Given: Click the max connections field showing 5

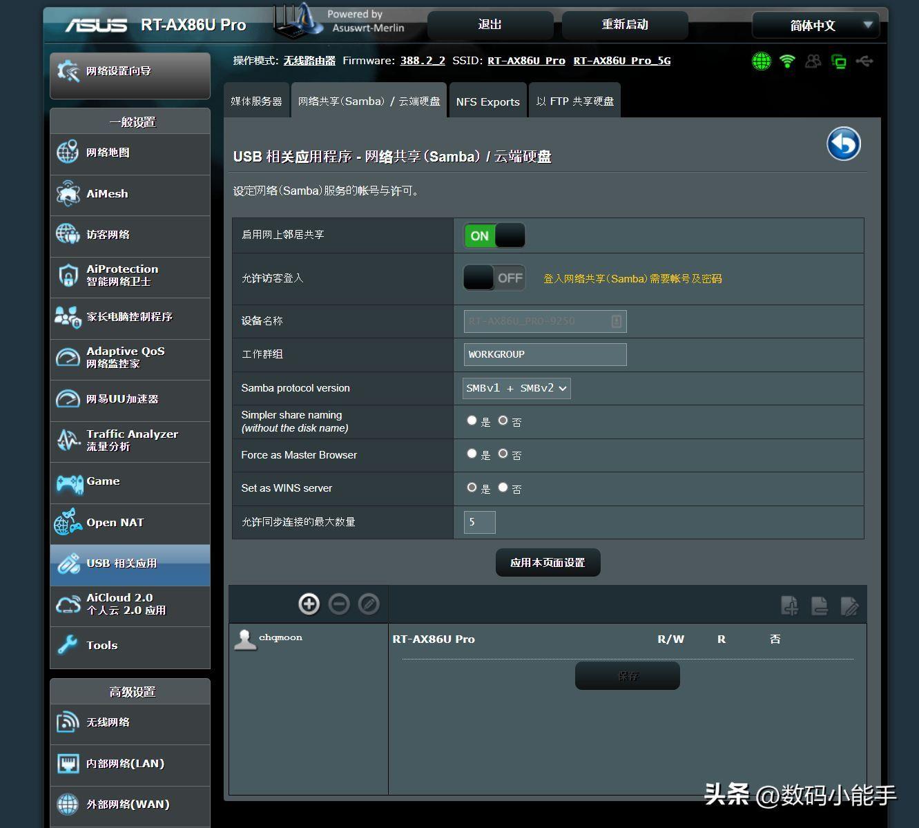Looking at the screenshot, I should [x=480, y=522].
